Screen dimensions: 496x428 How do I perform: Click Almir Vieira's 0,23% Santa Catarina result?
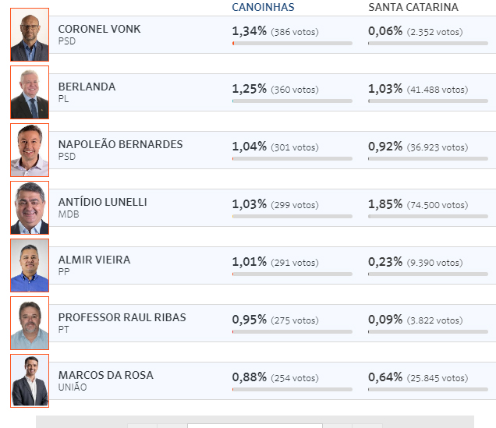pos(385,262)
